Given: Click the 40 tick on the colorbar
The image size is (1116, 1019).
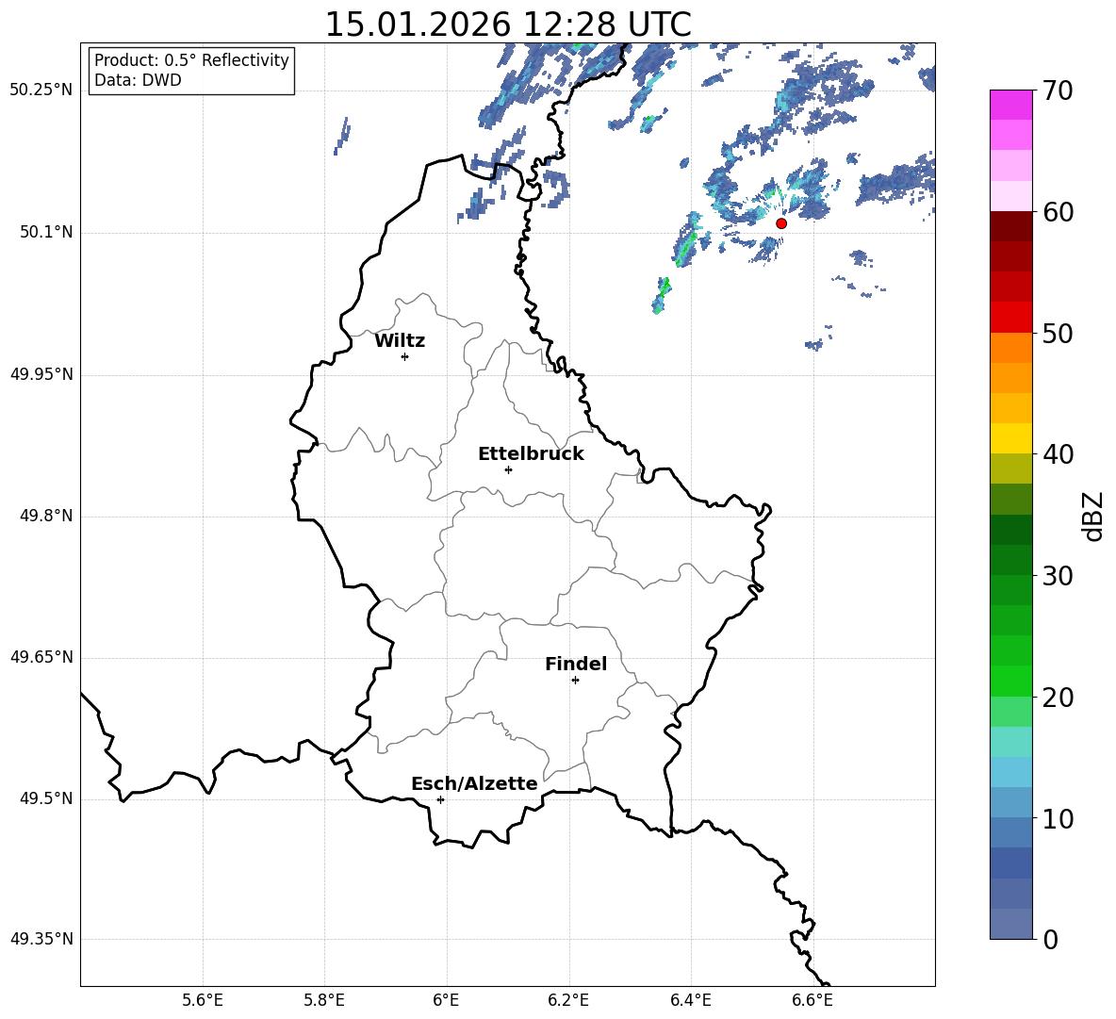Looking at the screenshot, I should tap(1057, 454).
